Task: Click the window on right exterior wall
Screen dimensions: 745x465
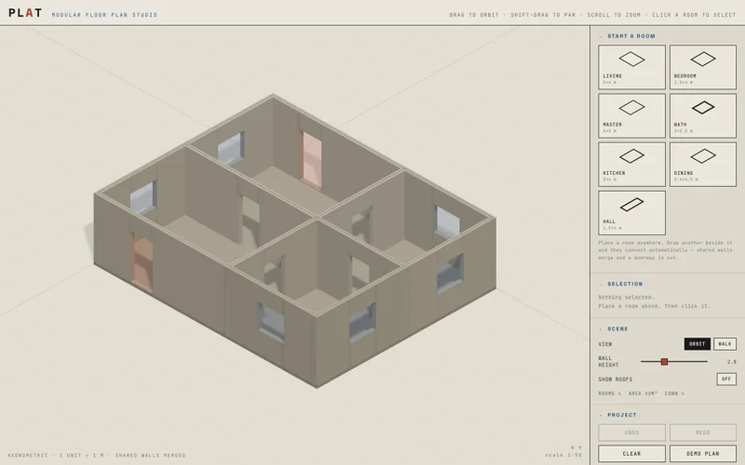Action: click(x=450, y=273)
